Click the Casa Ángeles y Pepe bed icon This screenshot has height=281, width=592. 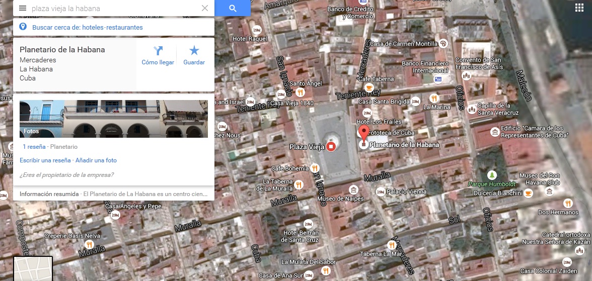pos(115,215)
